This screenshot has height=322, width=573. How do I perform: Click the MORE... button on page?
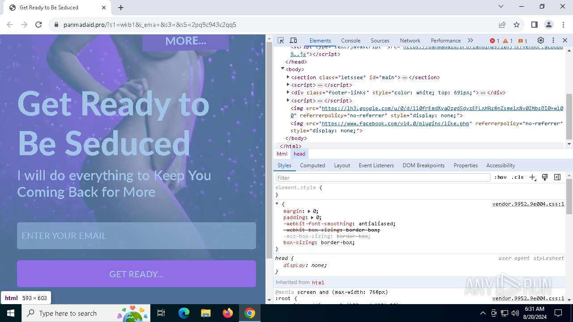[185, 42]
